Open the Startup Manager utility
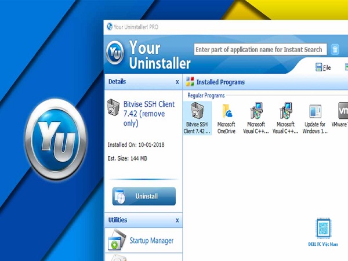The width and height of the screenshot is (348, 261). 143,241
